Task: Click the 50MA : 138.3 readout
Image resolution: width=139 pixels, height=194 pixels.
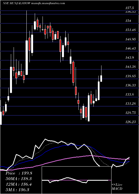Action: [x=19, y=179]
